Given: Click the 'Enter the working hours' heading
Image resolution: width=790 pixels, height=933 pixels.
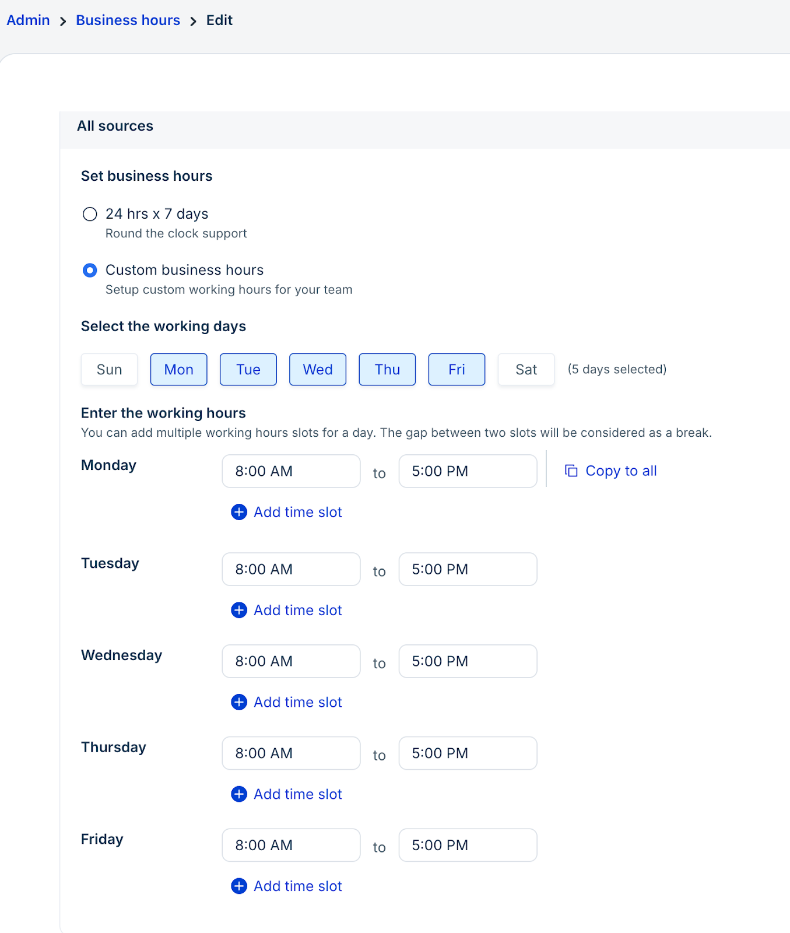Looking at the screenshot, I should [x=163, y=413].
